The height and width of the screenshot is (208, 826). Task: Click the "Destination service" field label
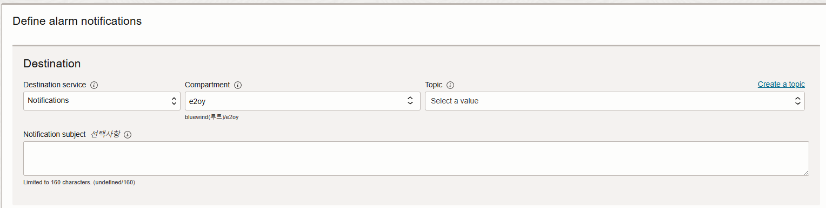tap(55, 85)
